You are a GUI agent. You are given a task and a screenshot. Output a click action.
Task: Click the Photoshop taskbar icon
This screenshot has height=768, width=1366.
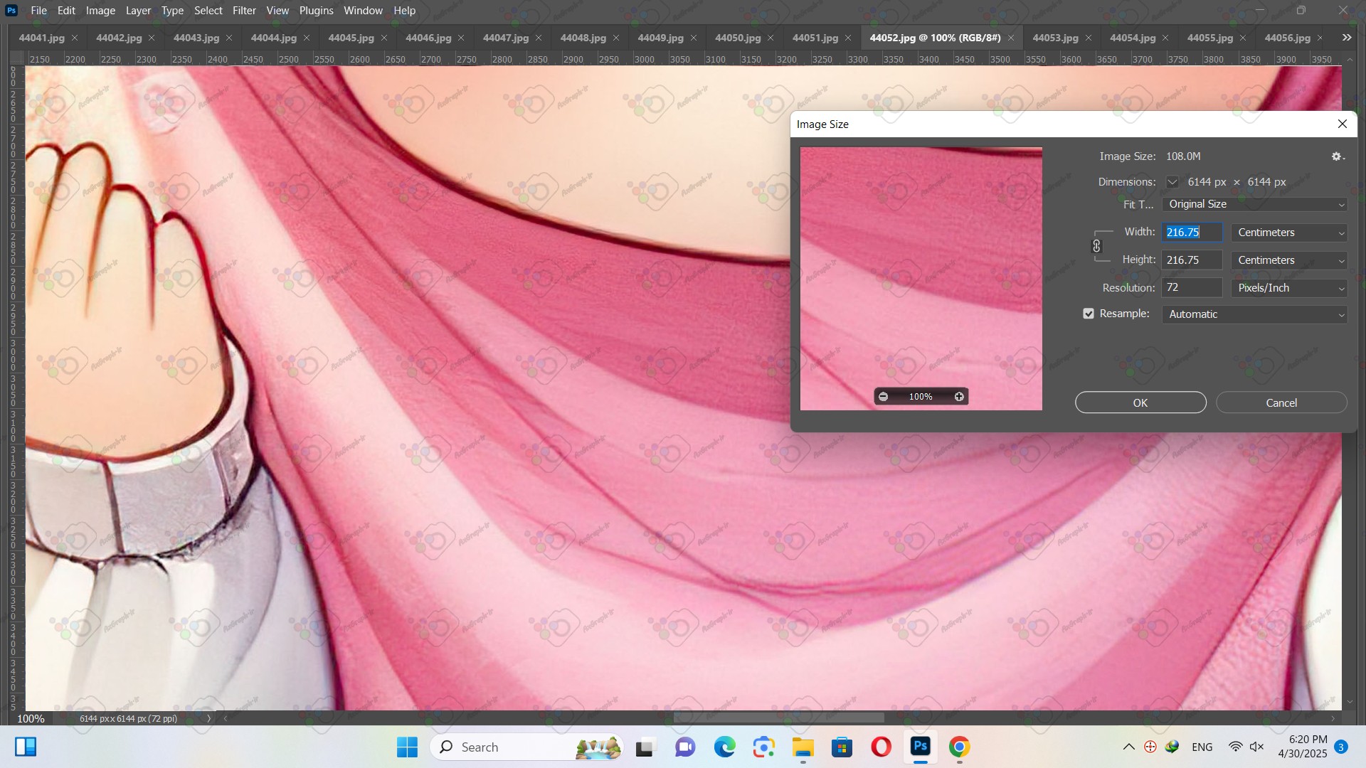click(921, 747)
